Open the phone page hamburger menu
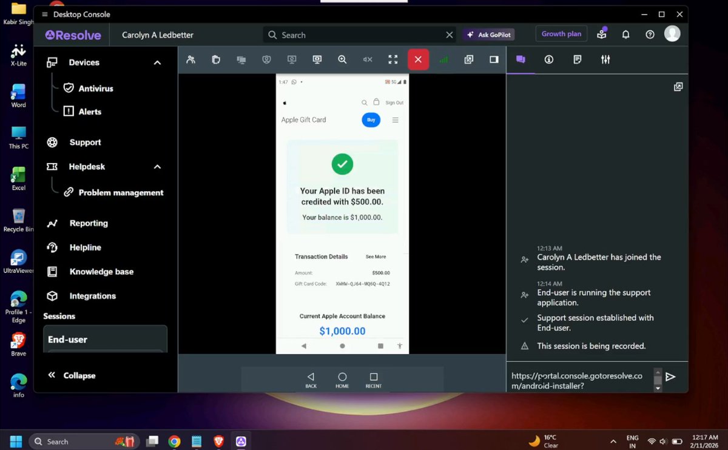The width and height of the screenshot is (728, 450). (x=396, y=120)
